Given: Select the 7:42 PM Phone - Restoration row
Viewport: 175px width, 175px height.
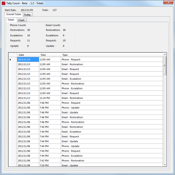Looking at the screenshot, I should [86, 160].
